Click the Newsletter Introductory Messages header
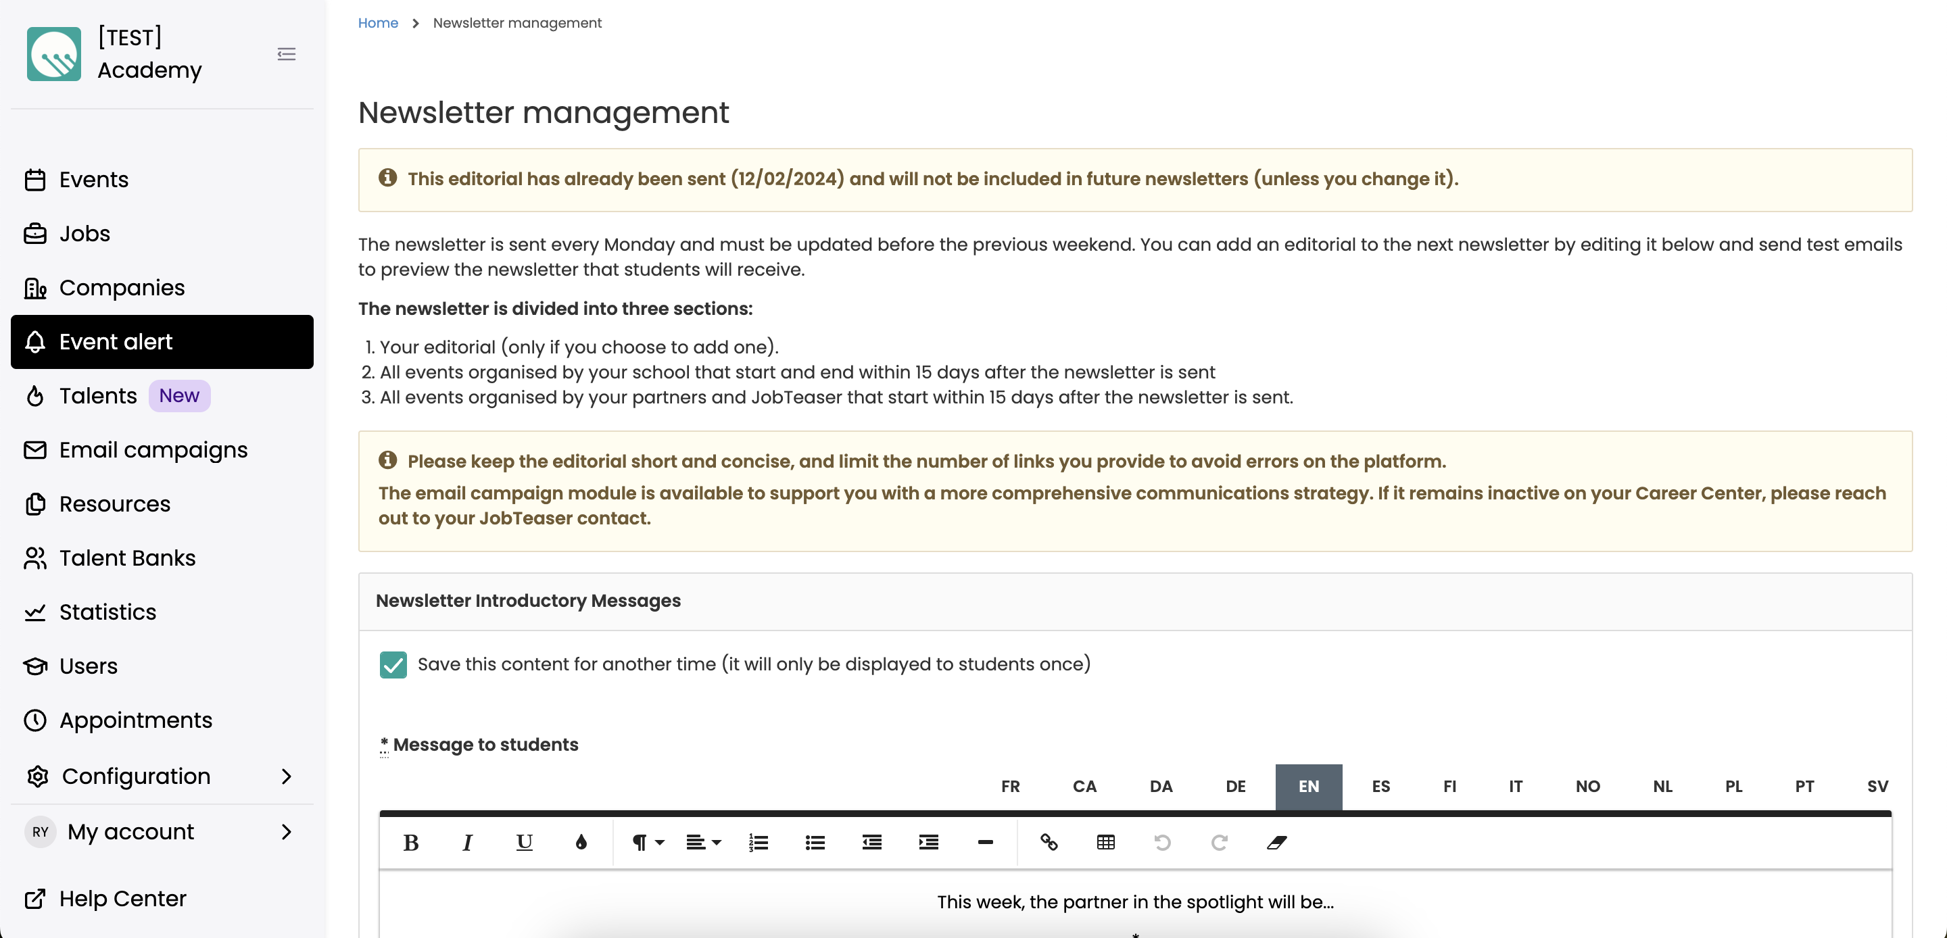This screenshot has height=938, width=1947. 527,601
